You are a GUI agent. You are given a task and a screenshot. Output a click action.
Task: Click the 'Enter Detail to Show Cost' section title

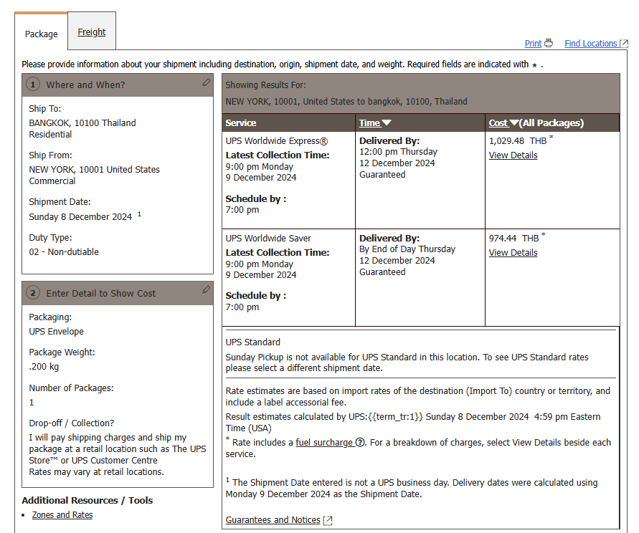pos(101,293)
